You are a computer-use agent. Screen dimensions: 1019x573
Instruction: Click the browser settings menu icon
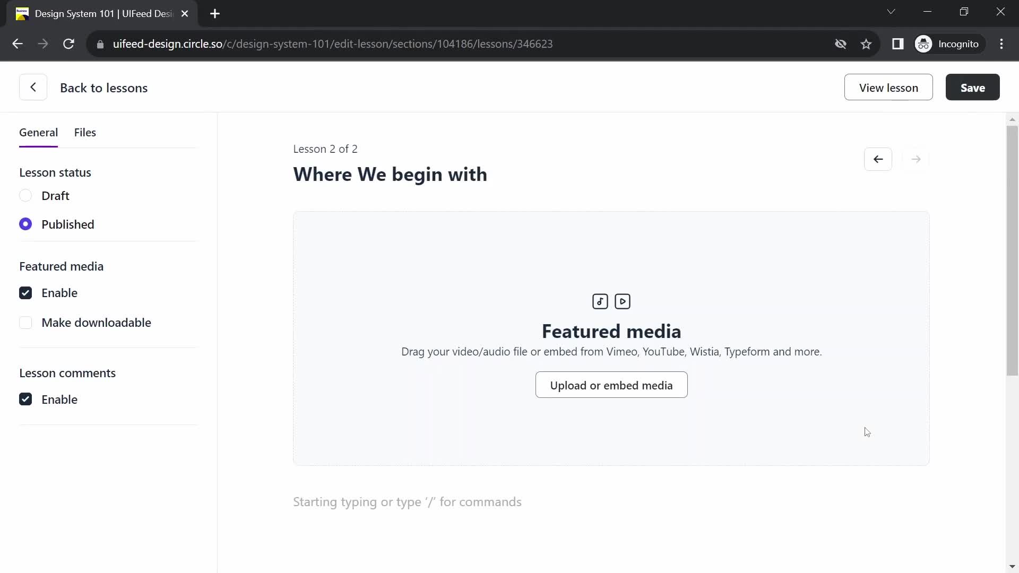pyautogui.click(x=1002, y=44)
